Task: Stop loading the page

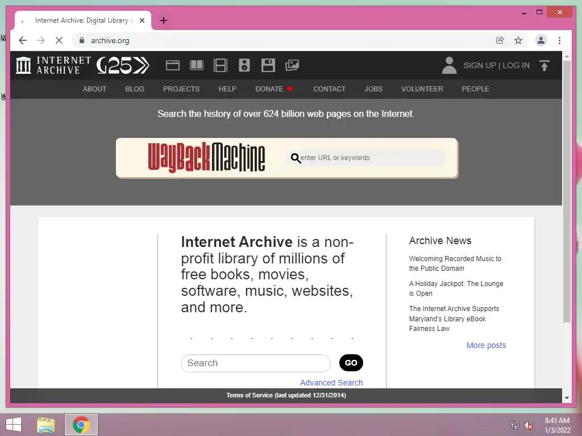Action: tap(59, 40)
